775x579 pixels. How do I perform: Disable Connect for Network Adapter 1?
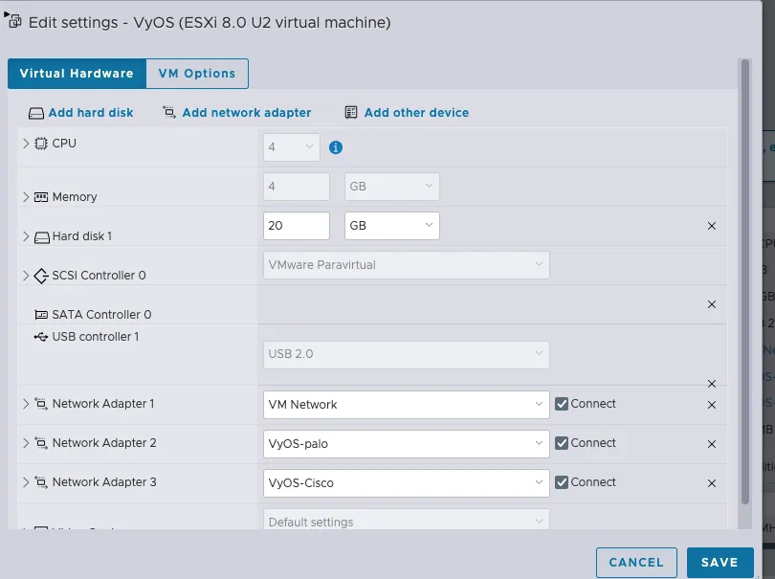pyautogui.click(x=562, y=404)
